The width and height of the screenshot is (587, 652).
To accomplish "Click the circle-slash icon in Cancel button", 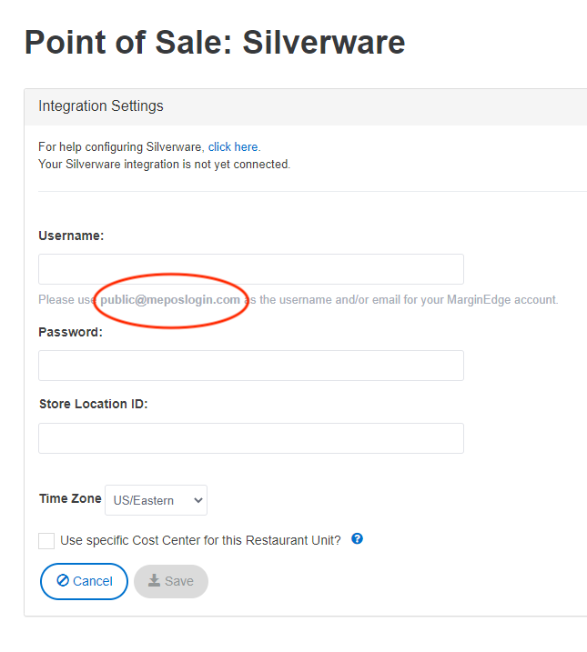I will click(63, 580).
